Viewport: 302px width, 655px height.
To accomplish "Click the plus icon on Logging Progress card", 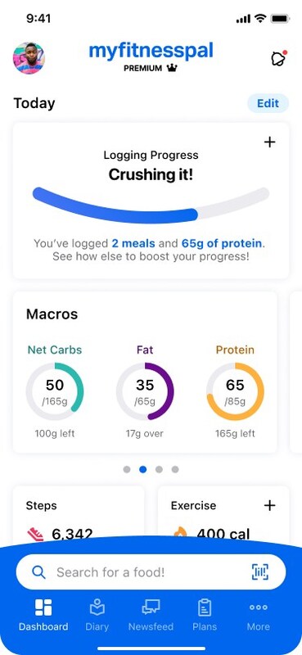I will pos(270,142).
